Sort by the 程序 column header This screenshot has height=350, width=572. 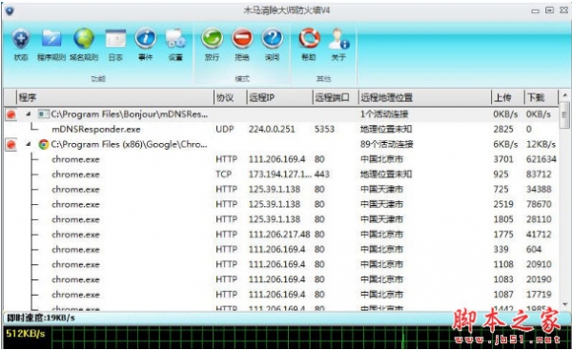[x=115, y=97]
